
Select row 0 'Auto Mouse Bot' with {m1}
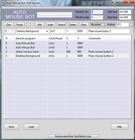[x=67, y=43]
